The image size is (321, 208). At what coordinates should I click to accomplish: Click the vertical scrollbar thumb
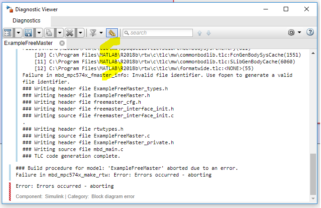click(313, 174)
